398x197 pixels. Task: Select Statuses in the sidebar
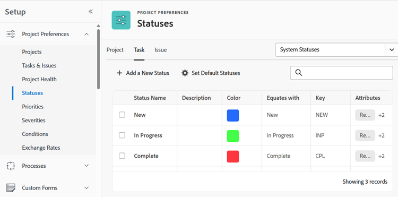[x=32, y=93]
